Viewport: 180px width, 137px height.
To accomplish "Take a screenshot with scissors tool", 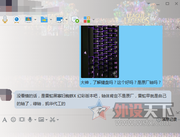I will 52,120.
